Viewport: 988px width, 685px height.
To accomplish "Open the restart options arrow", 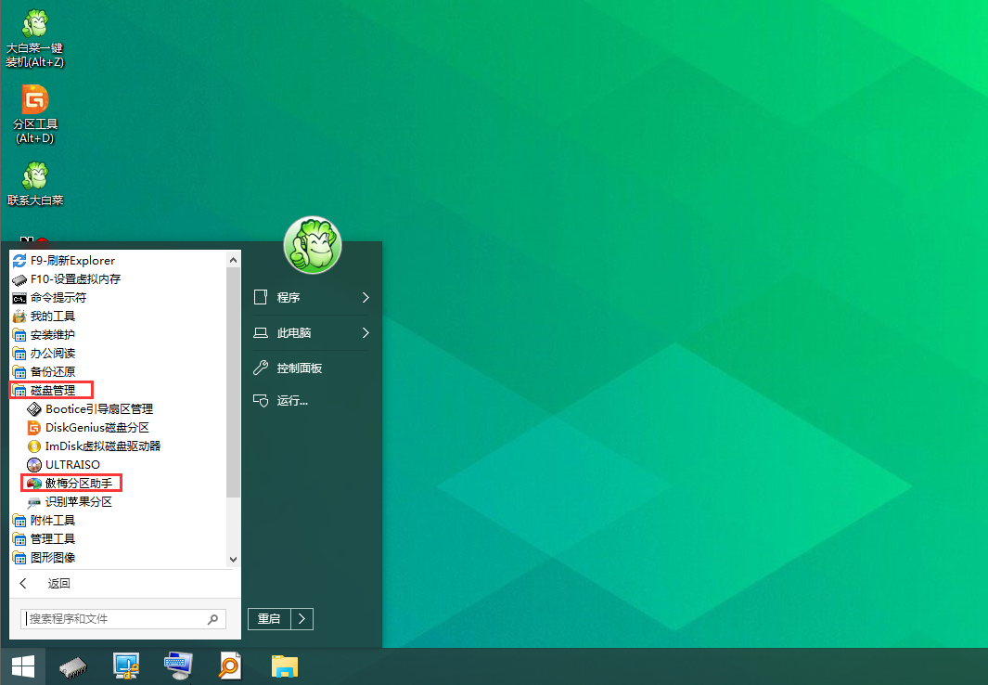I will [x=302, y=619].
